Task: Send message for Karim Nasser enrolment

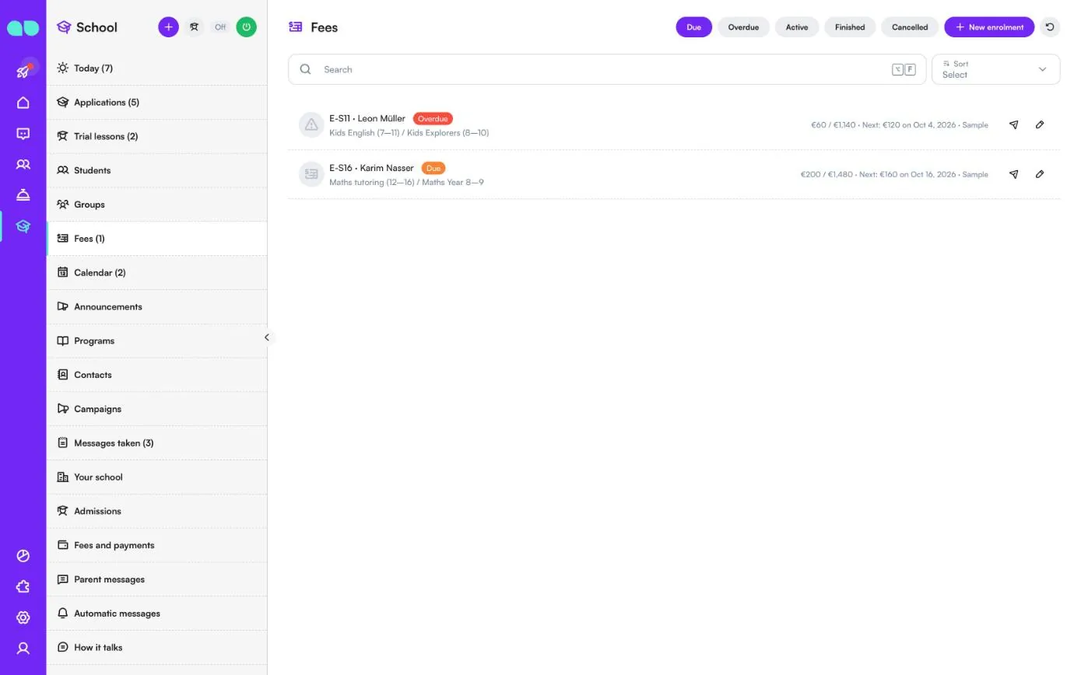Action: [x=1014, y=174]
